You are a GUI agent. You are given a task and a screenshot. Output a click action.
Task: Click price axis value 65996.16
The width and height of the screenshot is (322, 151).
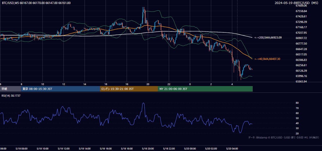tap(301, 76)
